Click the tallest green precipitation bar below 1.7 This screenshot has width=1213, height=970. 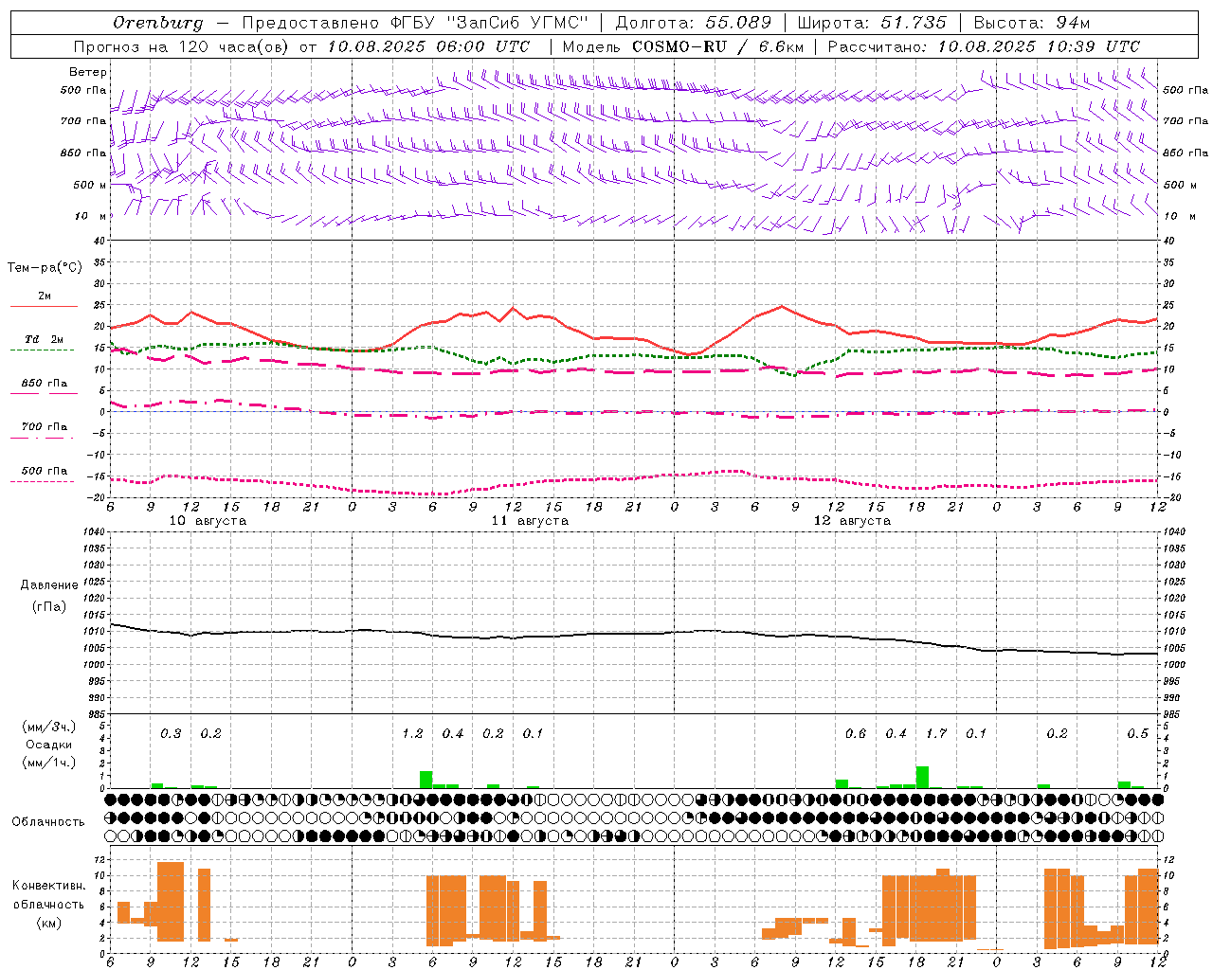pos(922,777)
